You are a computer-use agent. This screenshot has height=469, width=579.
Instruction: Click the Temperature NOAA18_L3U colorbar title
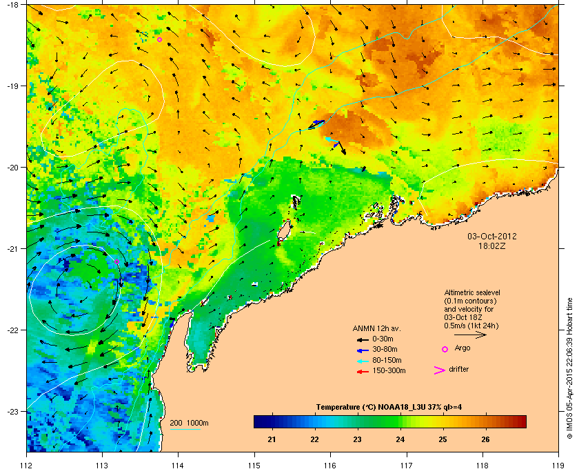[389, 408]
